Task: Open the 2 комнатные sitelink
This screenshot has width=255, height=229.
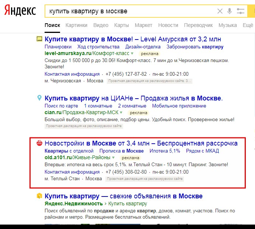Action: [132, 106]
